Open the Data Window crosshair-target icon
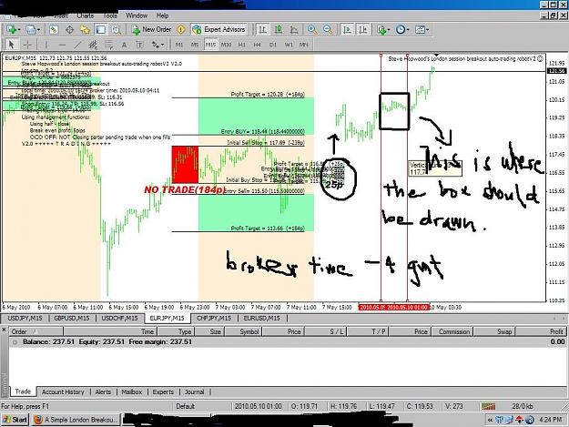 tap(70, 30)
